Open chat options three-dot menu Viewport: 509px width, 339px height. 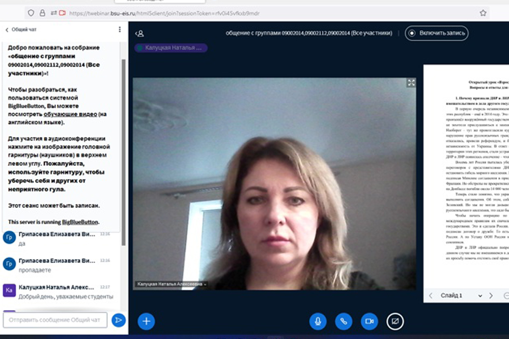120,29
